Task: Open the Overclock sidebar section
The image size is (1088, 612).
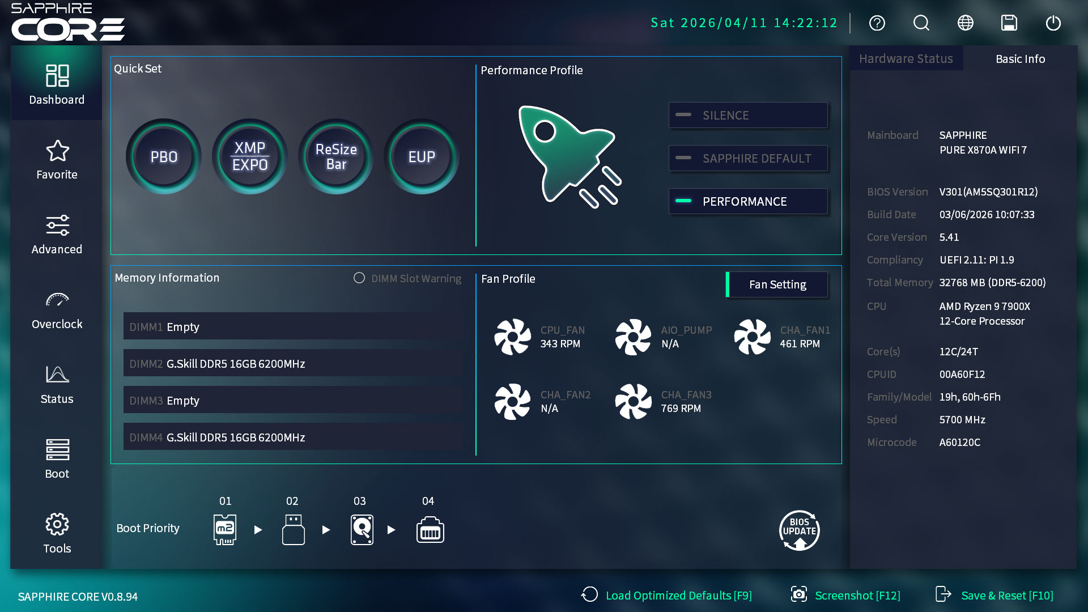Action: (x=57, y=311)
